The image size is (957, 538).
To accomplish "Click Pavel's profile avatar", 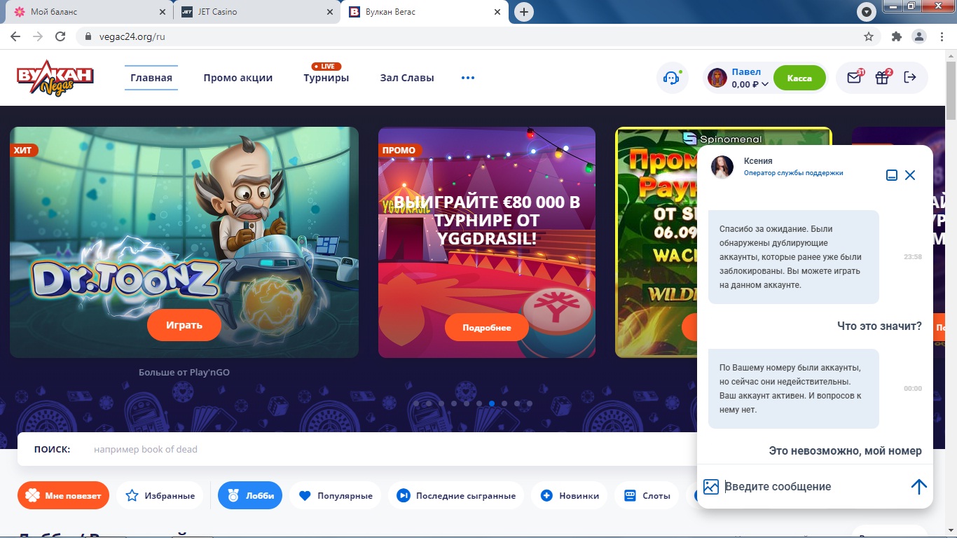I will pyautogui.click(x=717, y=78).
